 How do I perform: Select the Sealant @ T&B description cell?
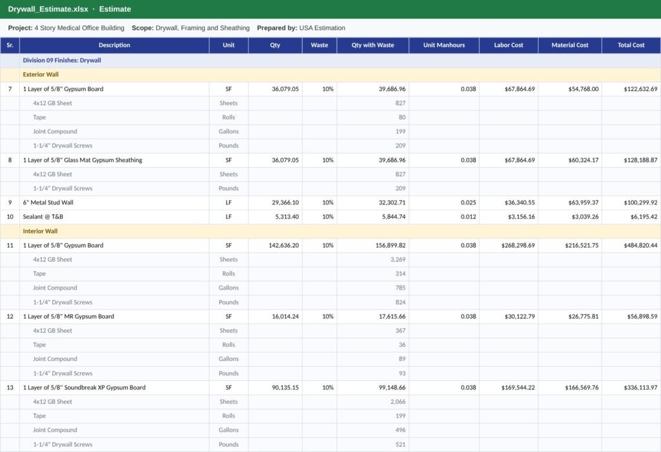coord(114,217)
